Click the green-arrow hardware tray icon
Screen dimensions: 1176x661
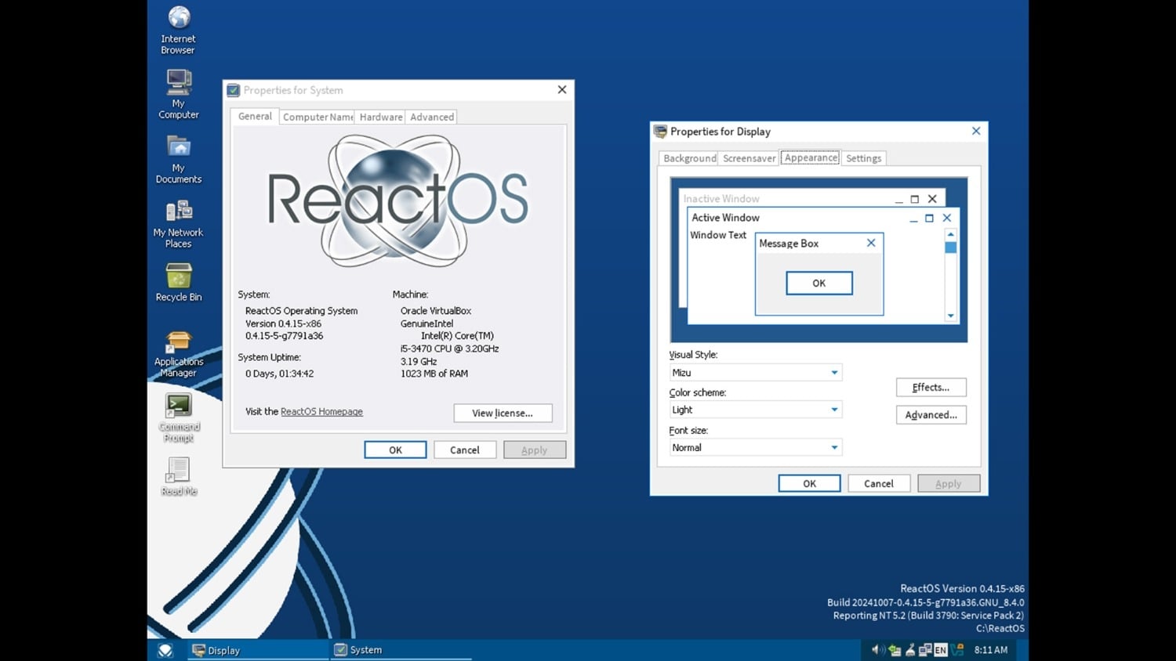coord(895,650)
